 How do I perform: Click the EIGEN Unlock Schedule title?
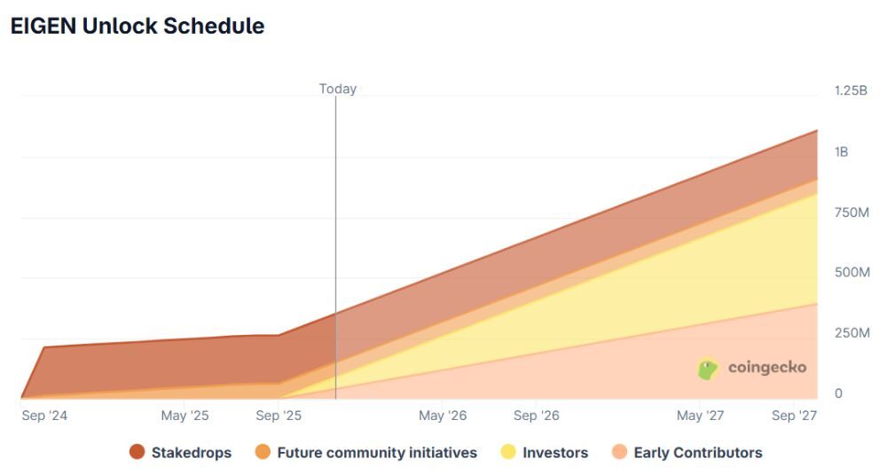pyautogui.click(x=137, y=26)
